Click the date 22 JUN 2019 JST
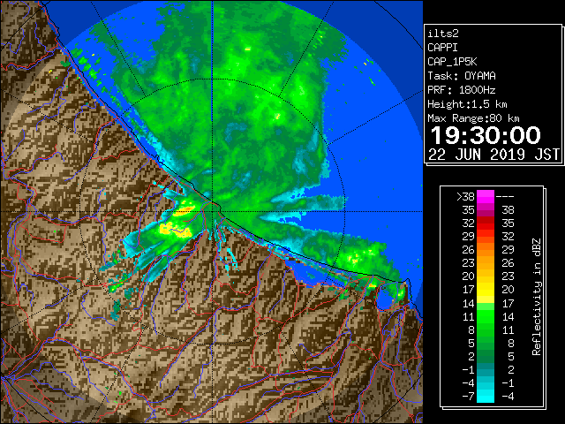Viewport: 565px width, 424px height. [x=493, y=155]
